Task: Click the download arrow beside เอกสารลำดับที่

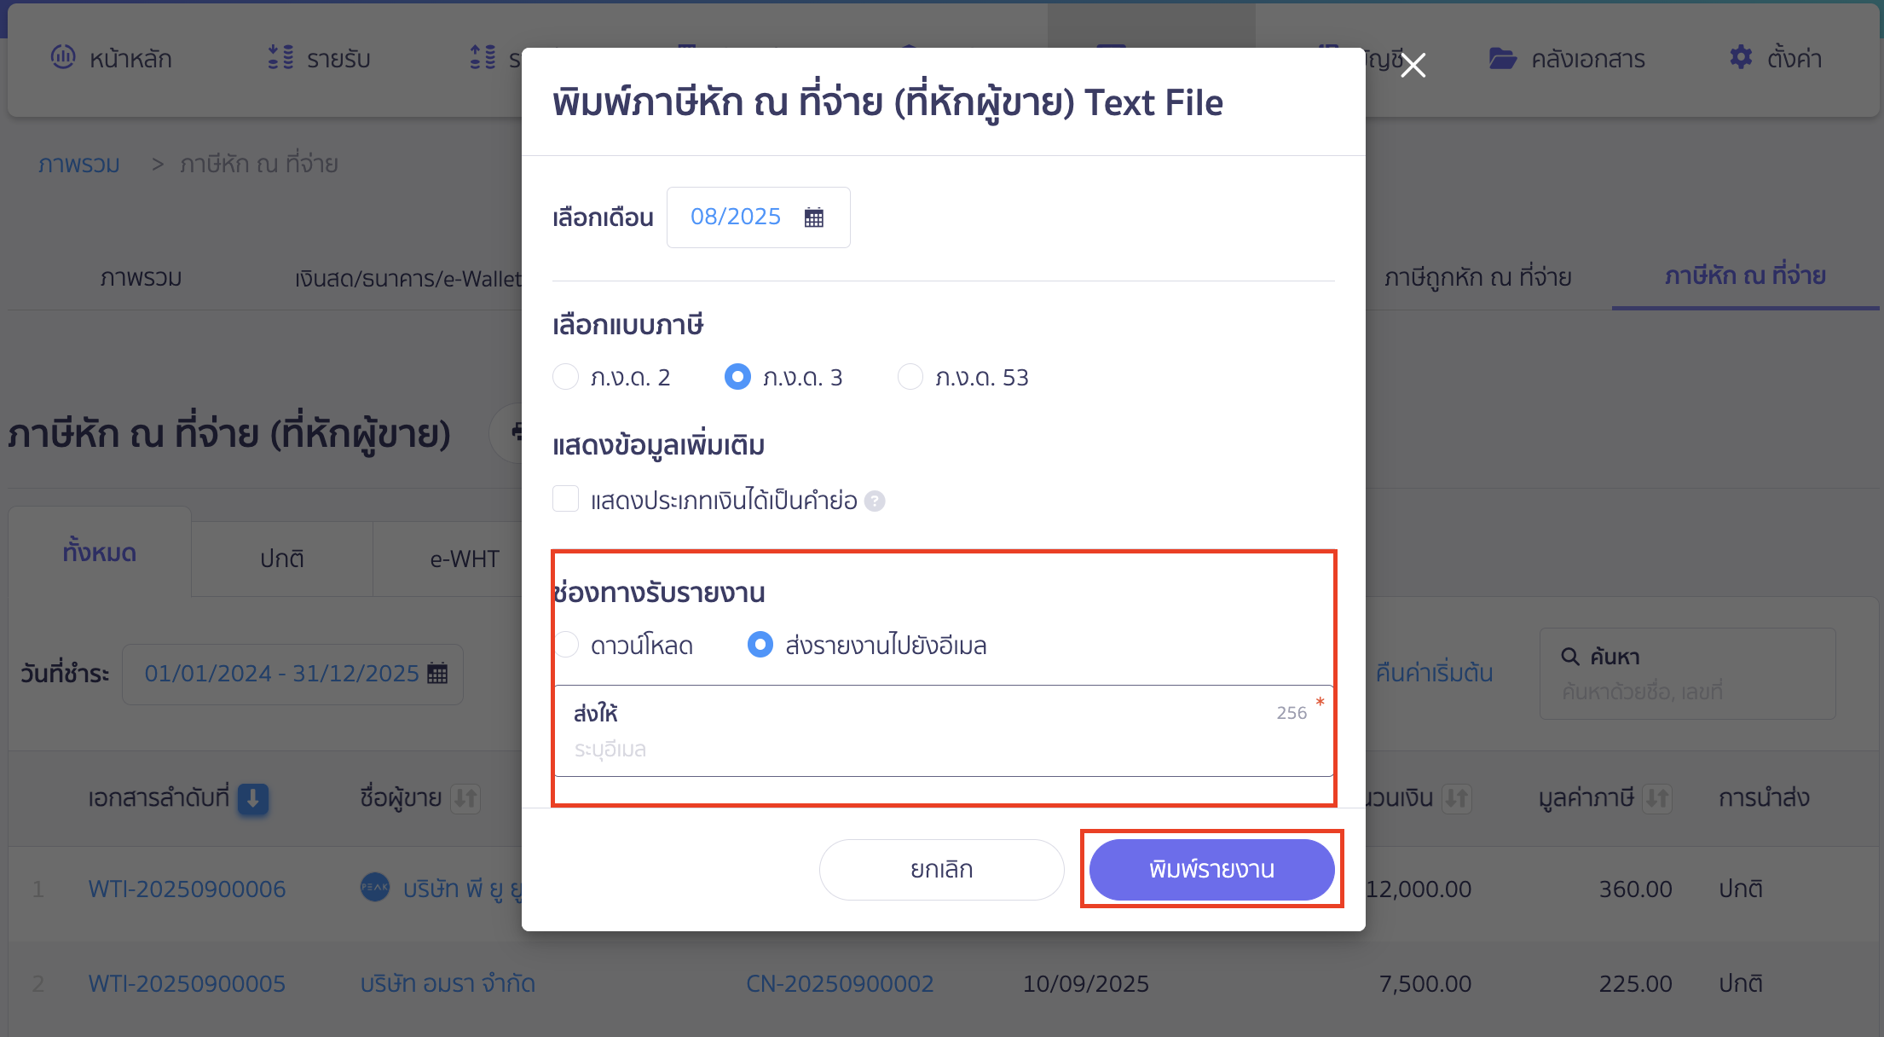Action: click(x=253, y=800)
